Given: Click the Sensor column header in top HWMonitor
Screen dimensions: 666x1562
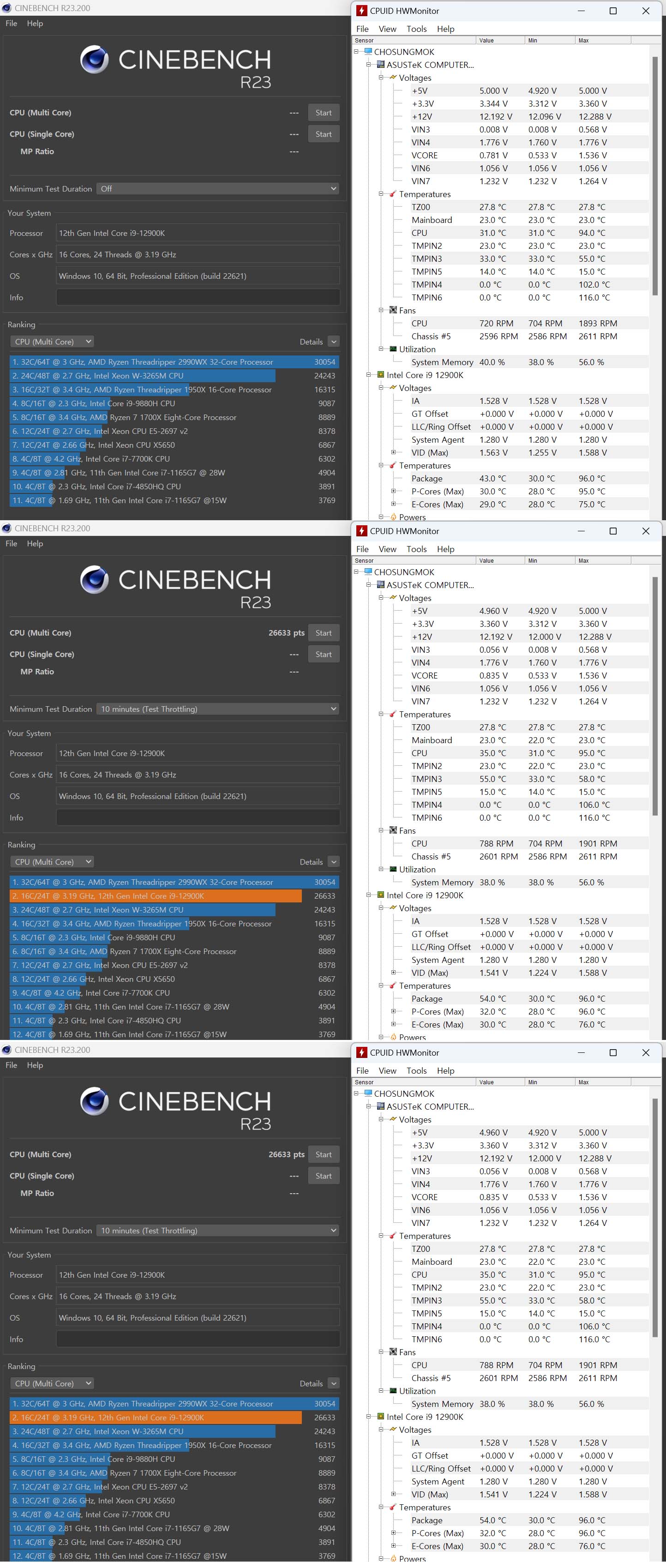Looking at the screenshot, I should (414, 40).
